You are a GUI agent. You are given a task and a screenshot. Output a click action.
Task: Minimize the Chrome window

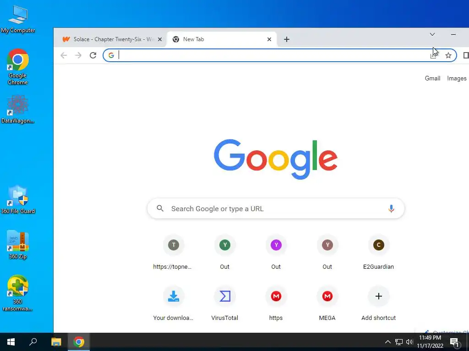(453, 34)
